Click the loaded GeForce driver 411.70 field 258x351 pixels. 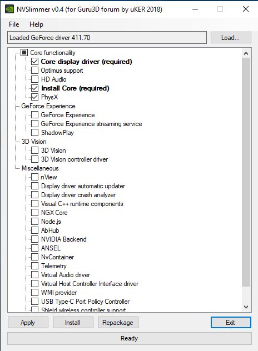click(107, 37)
